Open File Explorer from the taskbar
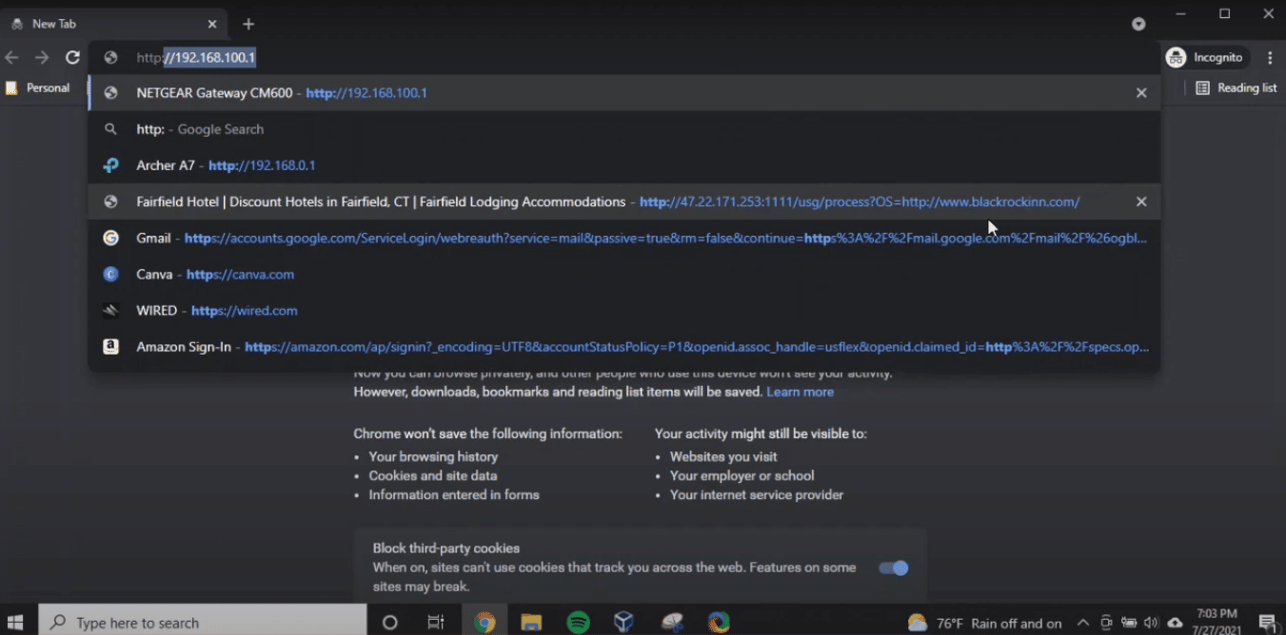 (x=531, y=623)
